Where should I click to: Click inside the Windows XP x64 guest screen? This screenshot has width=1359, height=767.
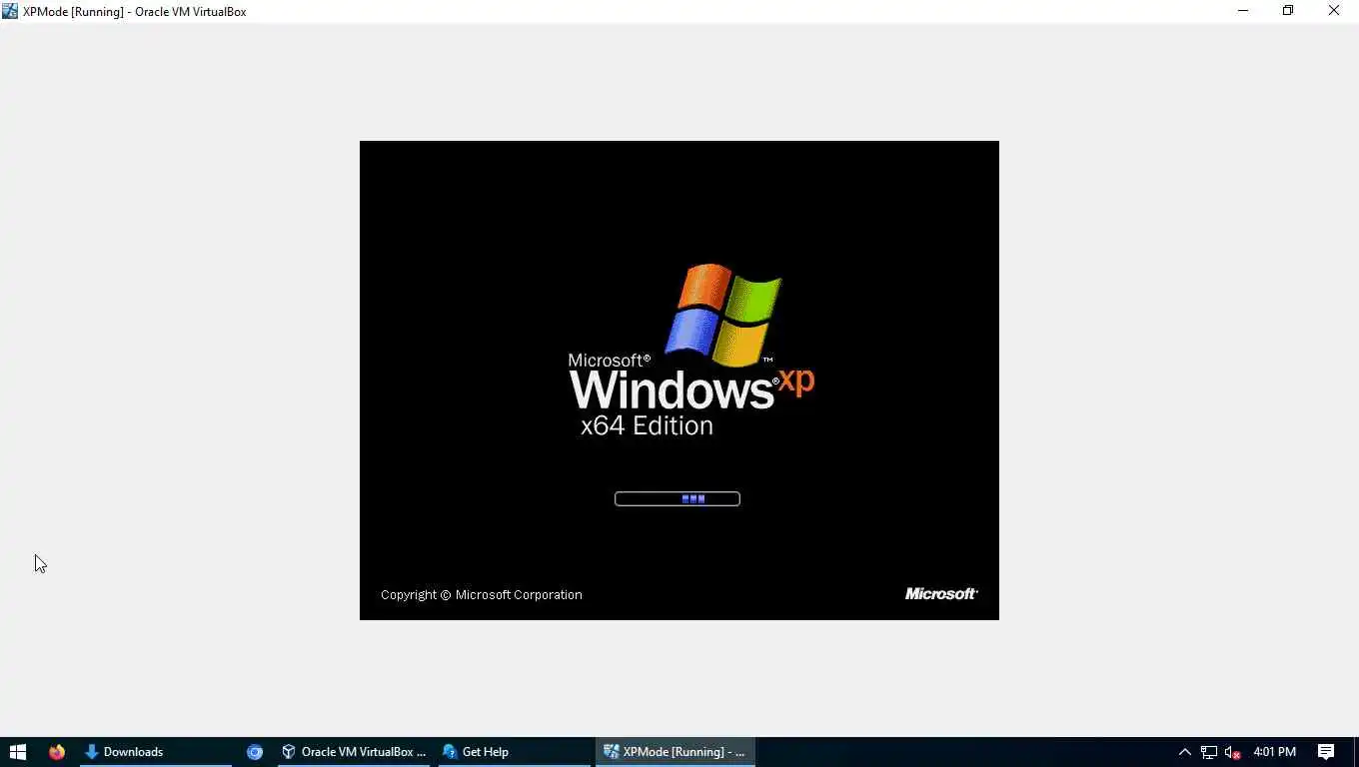679,381
